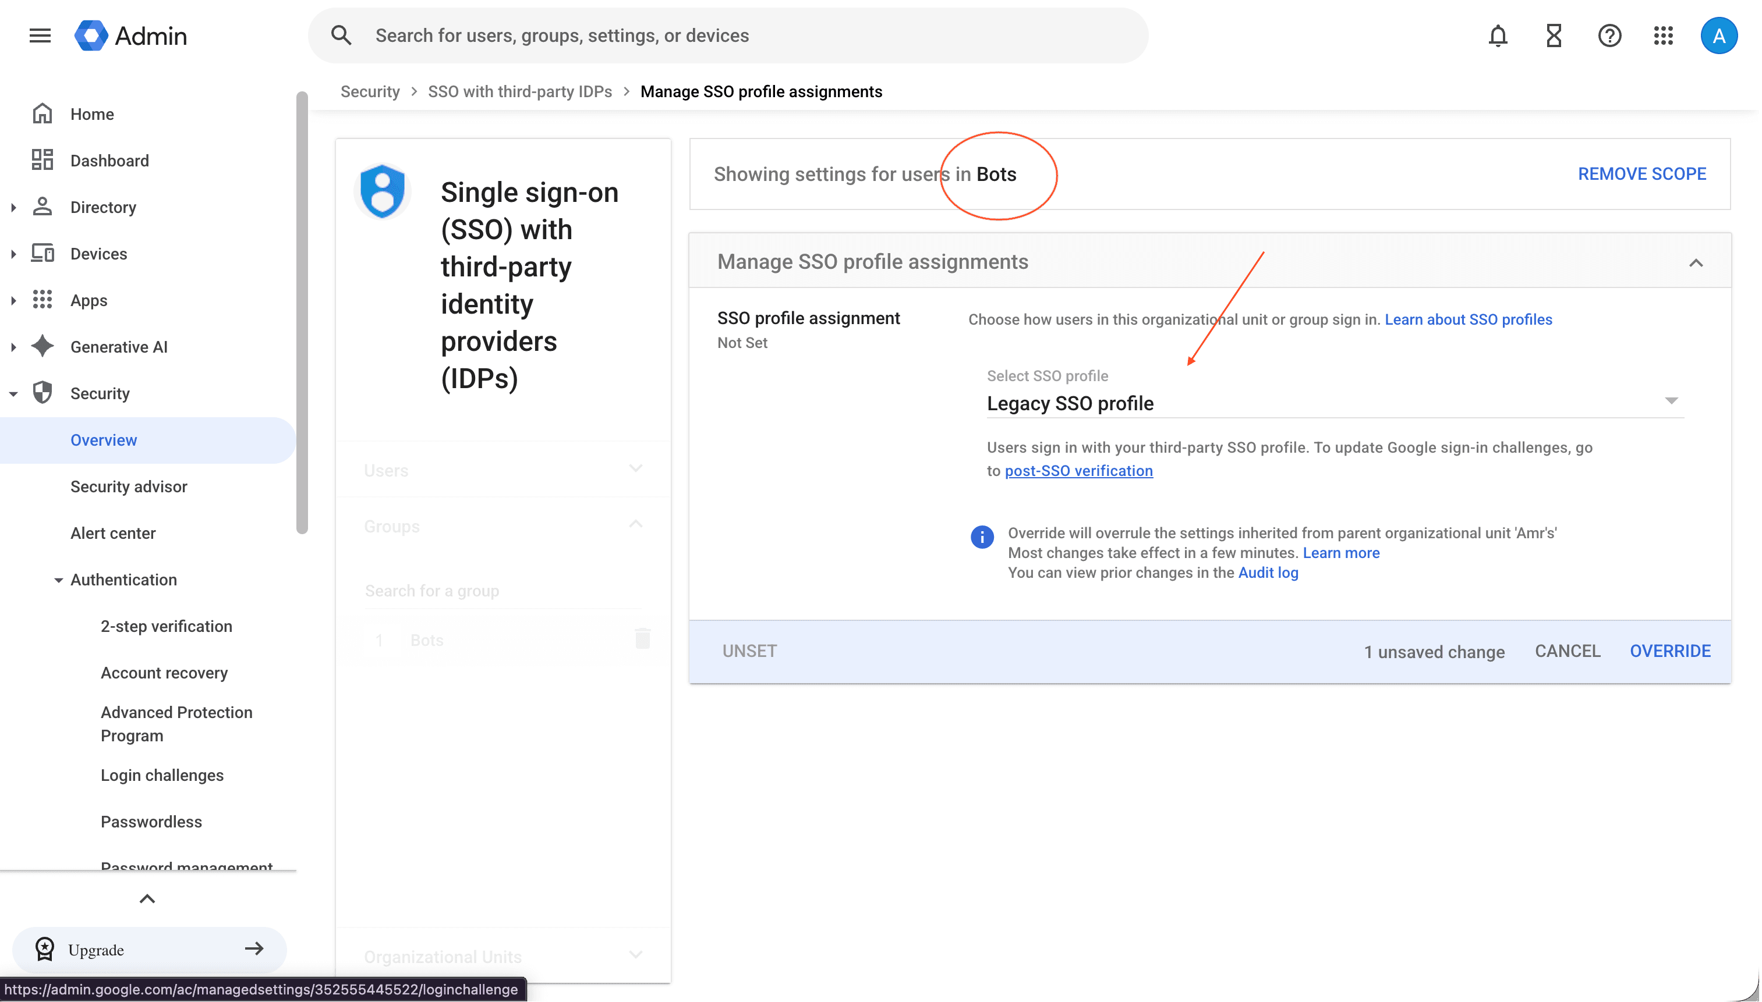Open the main hamburger menu

tap(40, 35)
